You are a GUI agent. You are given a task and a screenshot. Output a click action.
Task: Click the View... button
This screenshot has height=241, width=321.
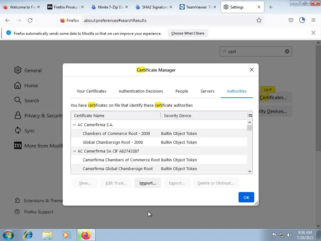tap(85, 183)
